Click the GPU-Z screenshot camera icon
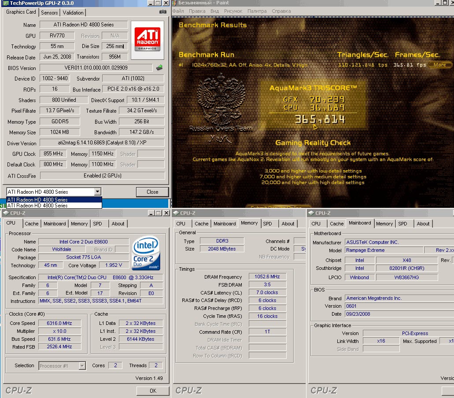The width and height of the screenshot is (454, 398). coord(163,12)
